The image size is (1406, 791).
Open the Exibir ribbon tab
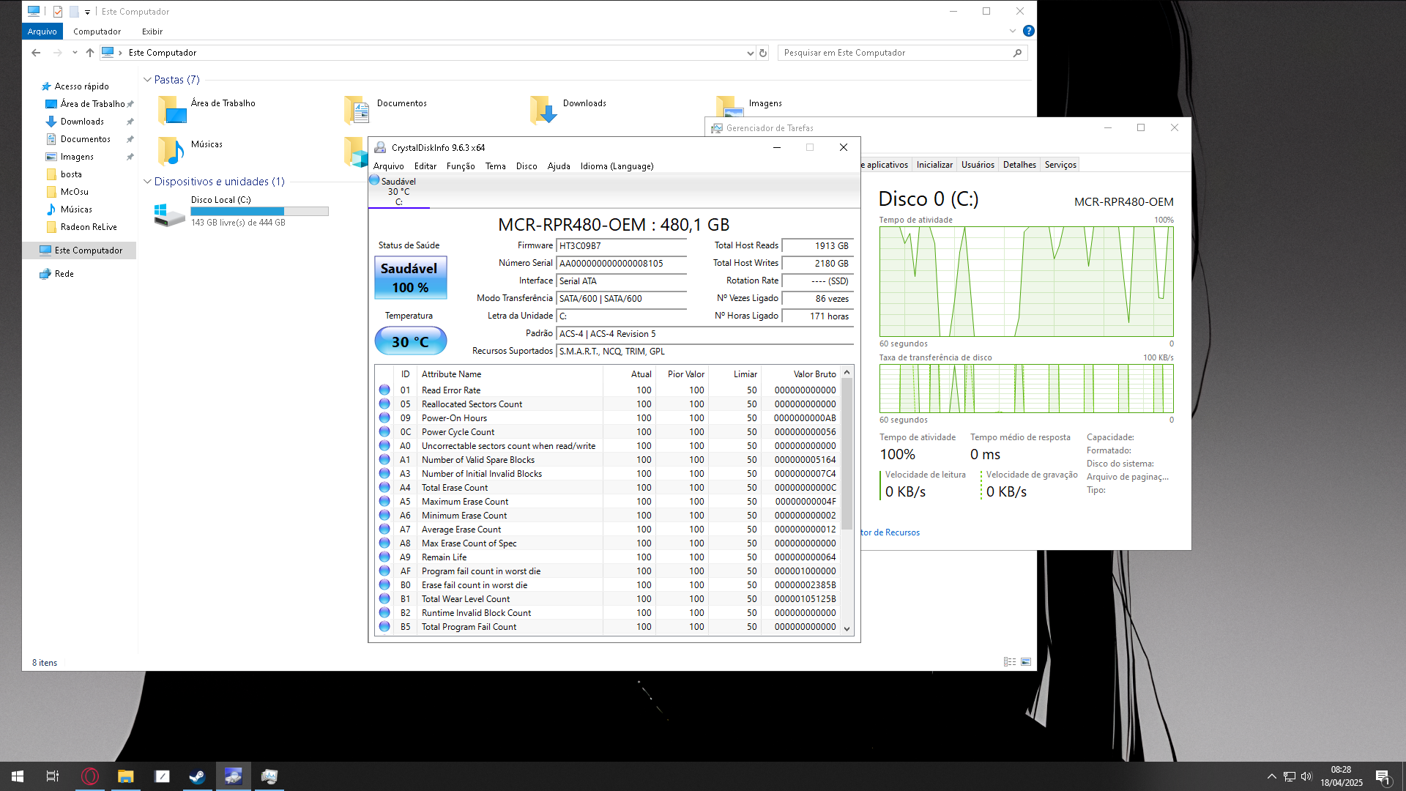(x=152, y=31)
